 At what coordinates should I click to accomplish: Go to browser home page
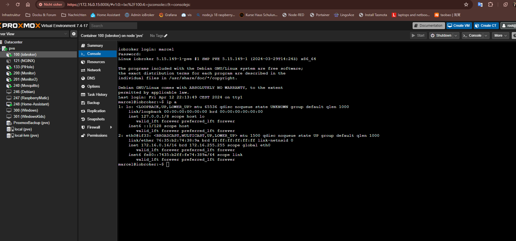coord(28,5)
